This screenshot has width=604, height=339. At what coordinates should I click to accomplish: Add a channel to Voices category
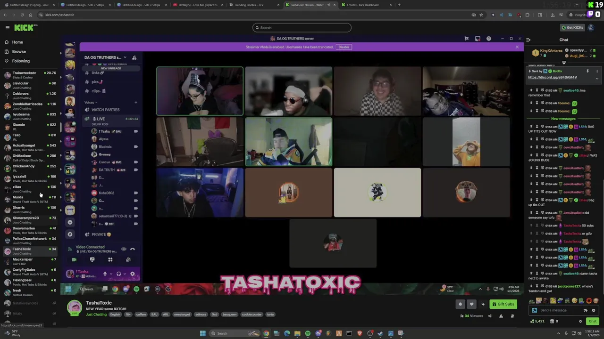coord(136,102)
